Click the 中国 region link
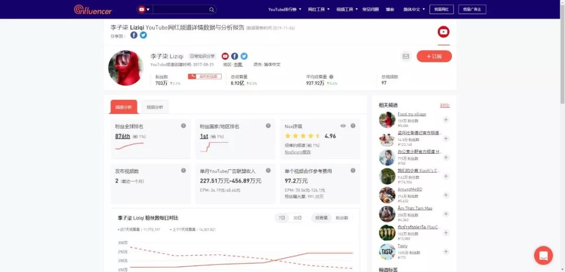Viewport: 565px width, 272px height. click(x=238, y=65)
